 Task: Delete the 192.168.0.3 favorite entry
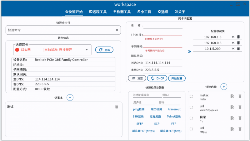(238, 43)
